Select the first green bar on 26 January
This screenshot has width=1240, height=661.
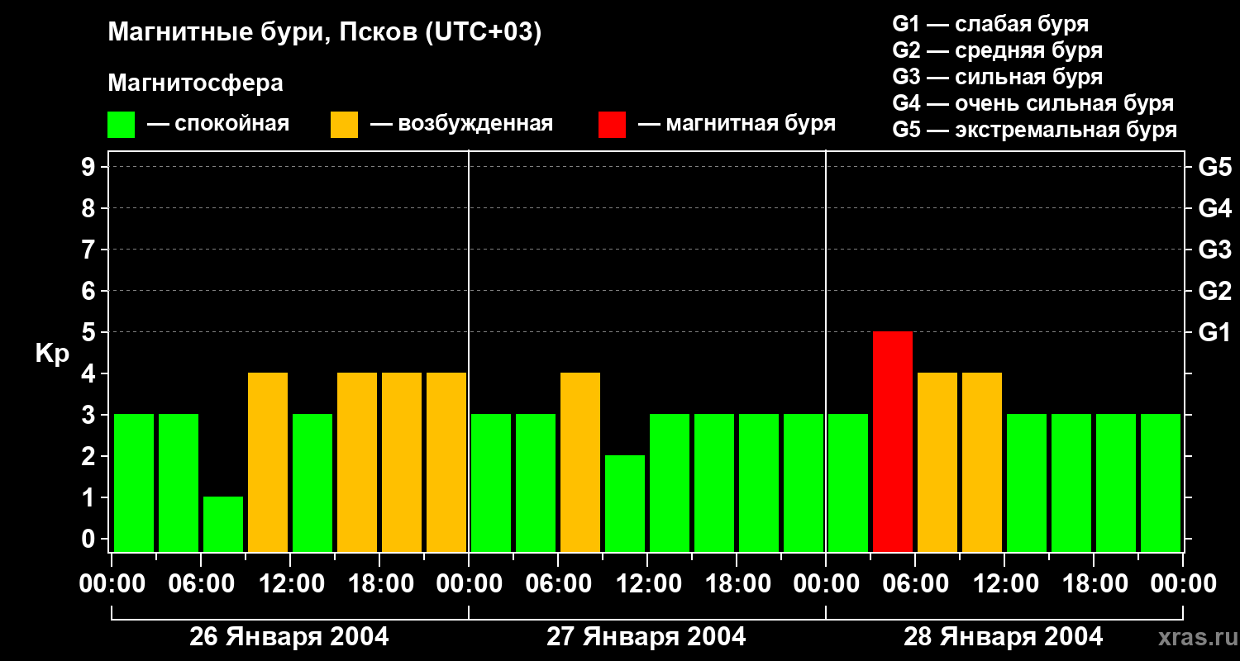point(134,483)
